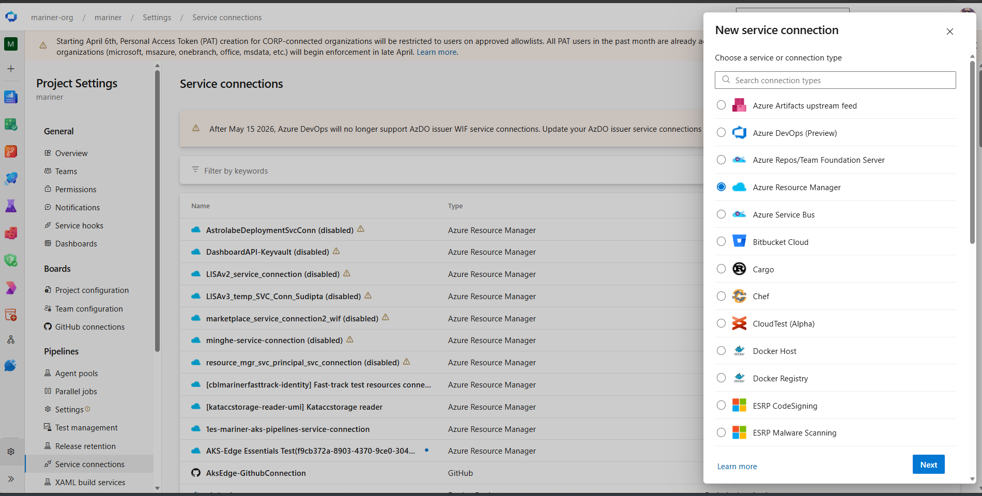Open Repos icon in left rail
This screenshot has height=496, width=982.
[x=11, y=151]
